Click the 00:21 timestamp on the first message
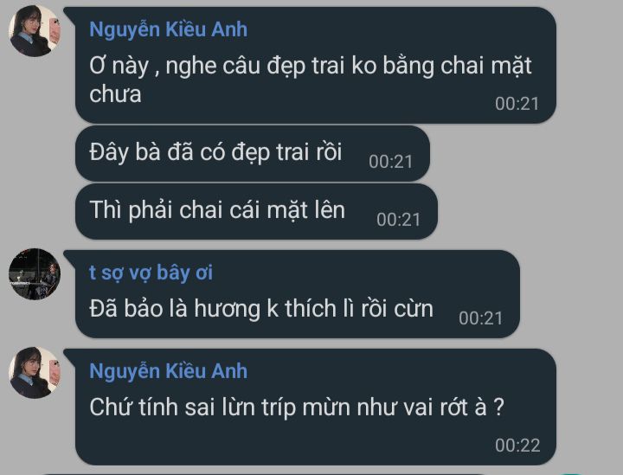The width and height of the screenshot is (623, 475). click(x=517, y=104)
